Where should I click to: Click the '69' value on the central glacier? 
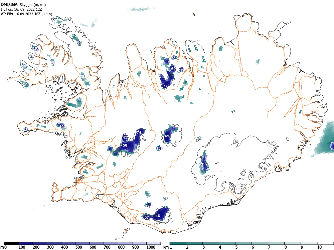click(x=167, y=136)
